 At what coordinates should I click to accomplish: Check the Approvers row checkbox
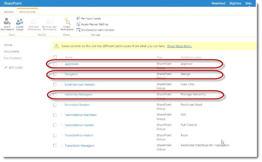coord(55,64)
